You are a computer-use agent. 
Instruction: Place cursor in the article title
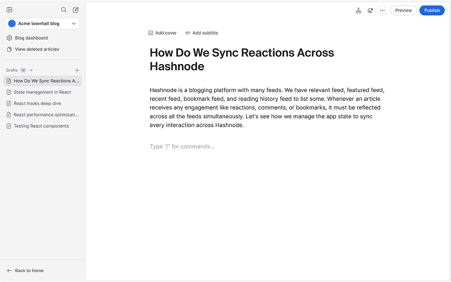pyautogui.click(x=242, y=60)
